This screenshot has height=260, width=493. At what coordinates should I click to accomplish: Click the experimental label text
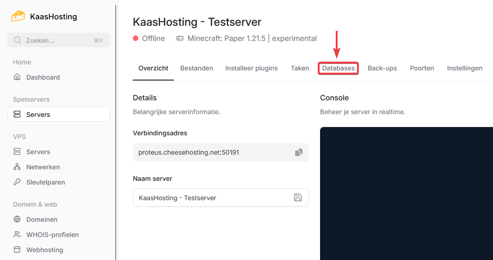click(295, 38)
